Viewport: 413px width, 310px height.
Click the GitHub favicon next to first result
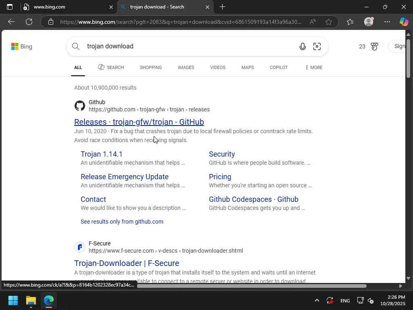80,106
